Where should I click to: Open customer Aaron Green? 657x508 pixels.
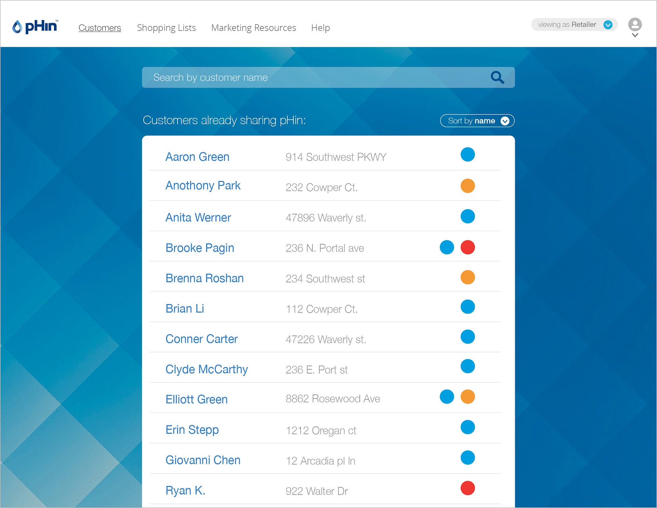click(197, 157)
